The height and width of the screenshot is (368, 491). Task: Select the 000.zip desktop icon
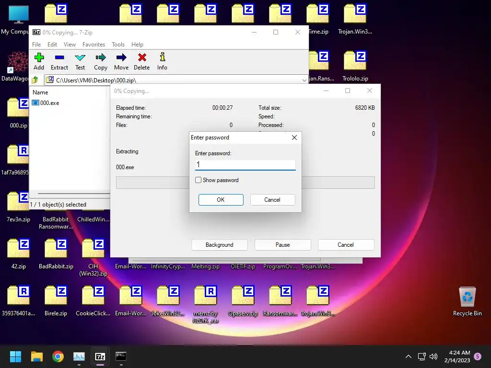(x=19, y=113)
